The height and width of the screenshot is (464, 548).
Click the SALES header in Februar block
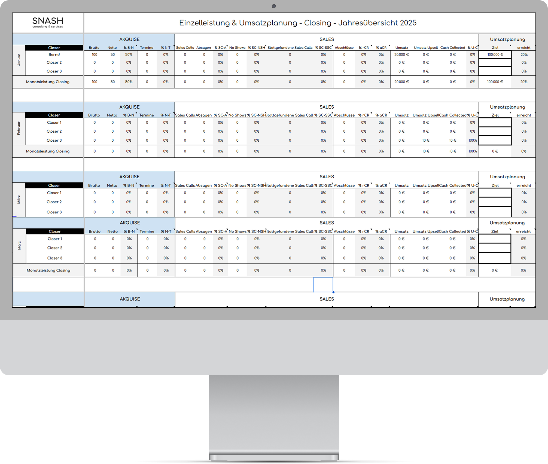pos(327,107)
